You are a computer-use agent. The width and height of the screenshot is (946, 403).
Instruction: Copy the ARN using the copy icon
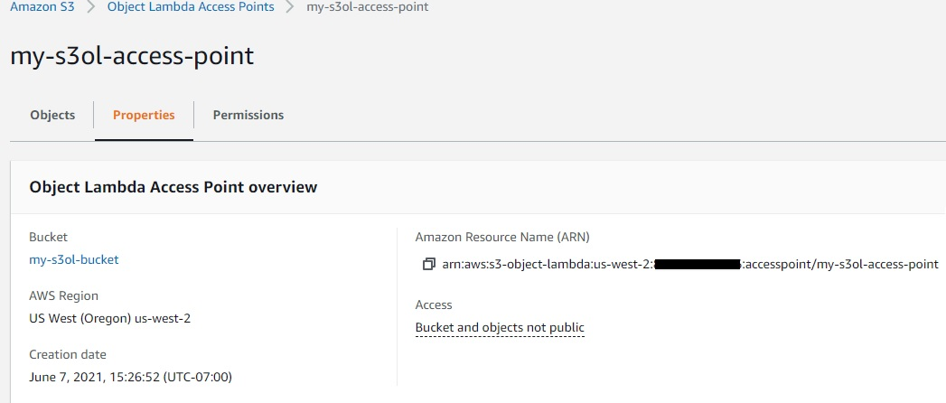click(428, 264)
